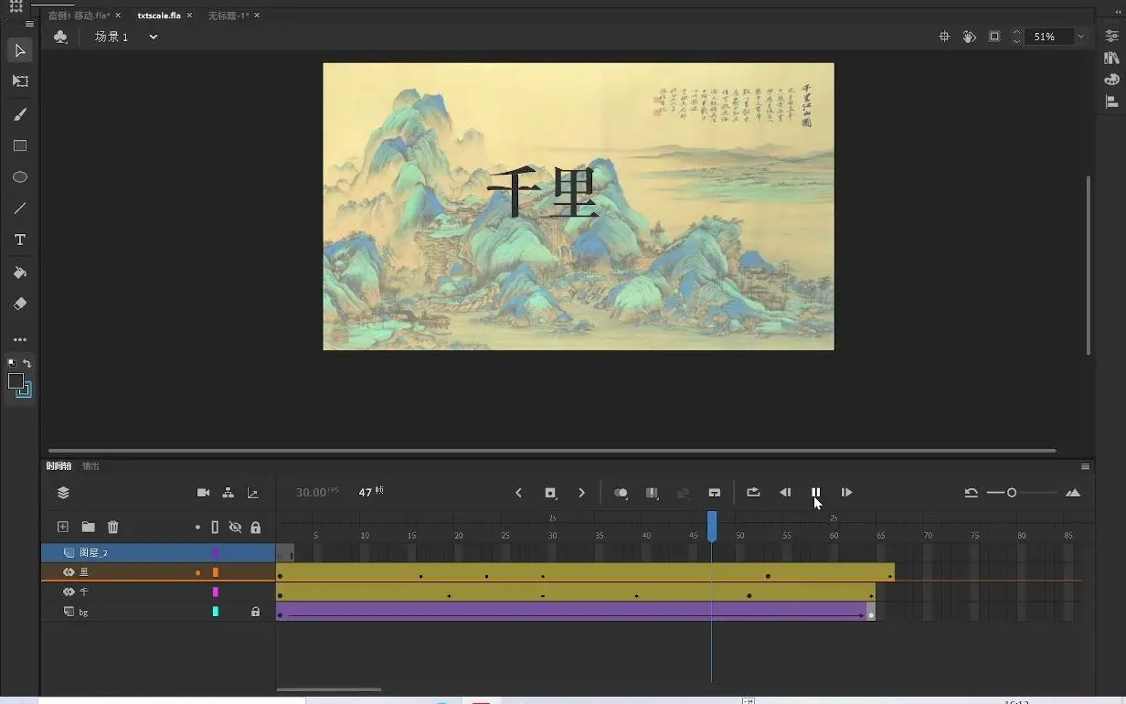Open the Color panel palette icon
Image resolution: width=1126 pixels, height=704 pixels.
tap(1111, 80)
